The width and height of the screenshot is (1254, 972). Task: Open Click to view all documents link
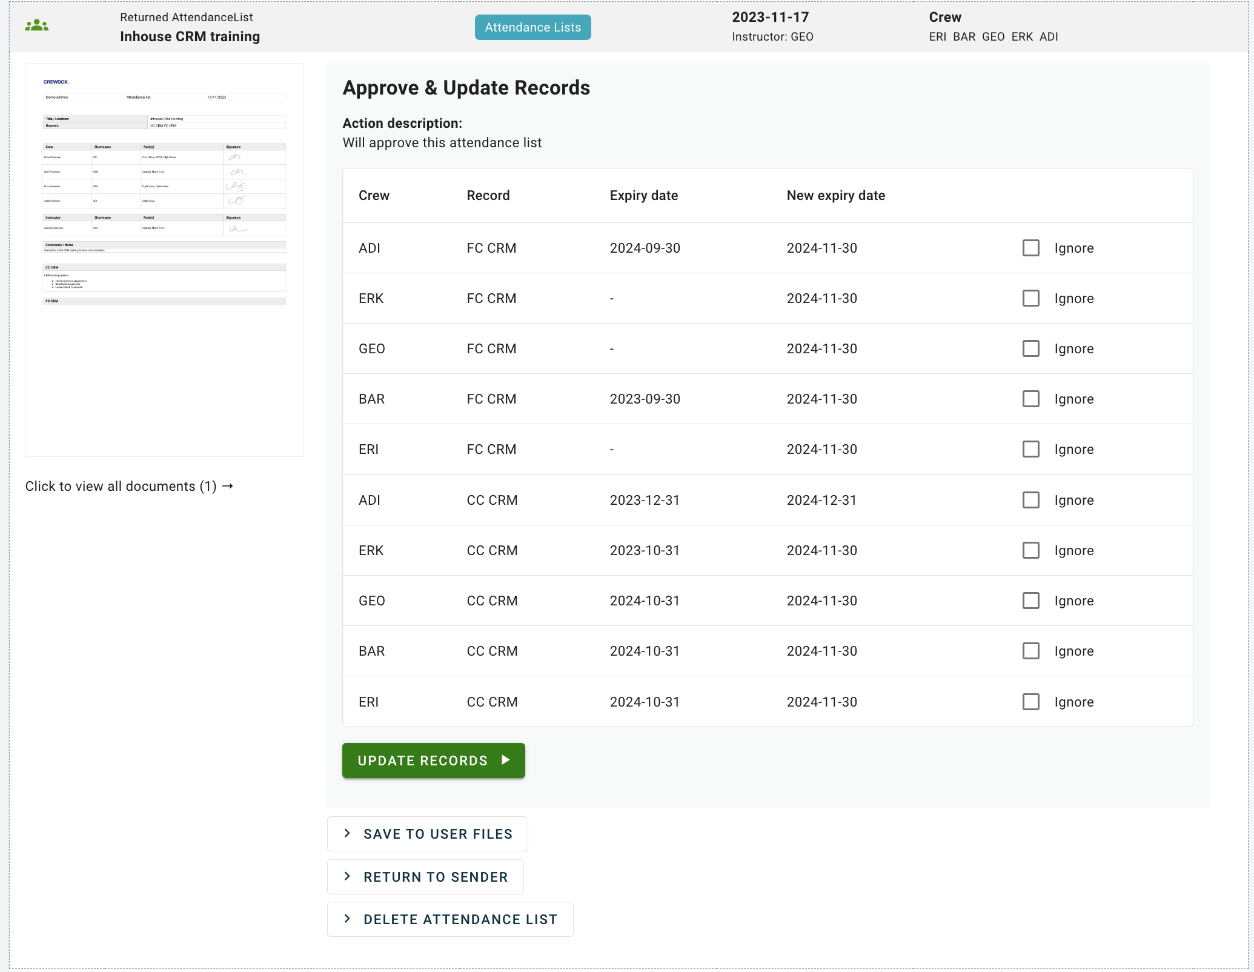coord(121,486)
